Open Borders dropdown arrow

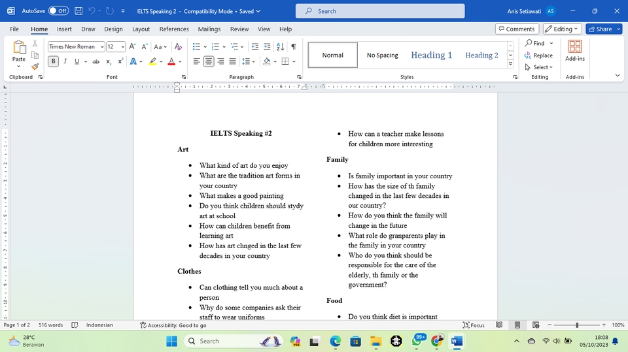click(294, 61)
